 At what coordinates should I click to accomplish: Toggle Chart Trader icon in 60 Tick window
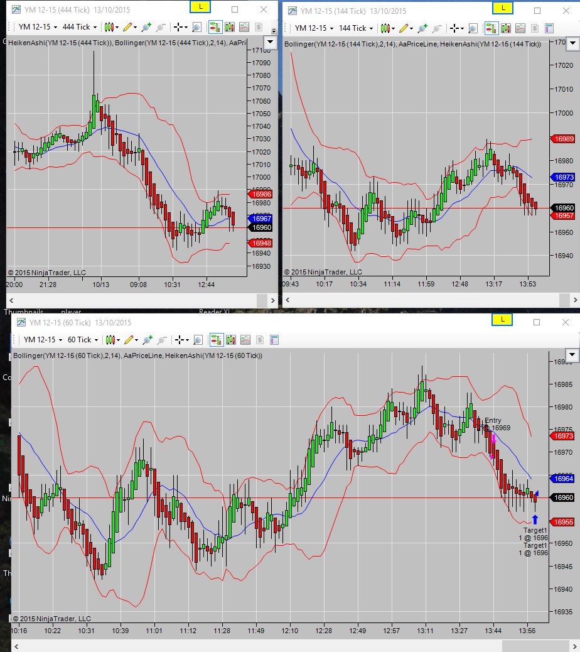coord(216,340)
